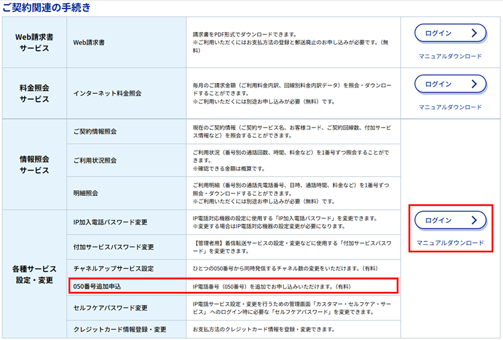Click the IP加入電話パスワード変更 row label
Screen dimensions: 503x340
pos(110,222)
